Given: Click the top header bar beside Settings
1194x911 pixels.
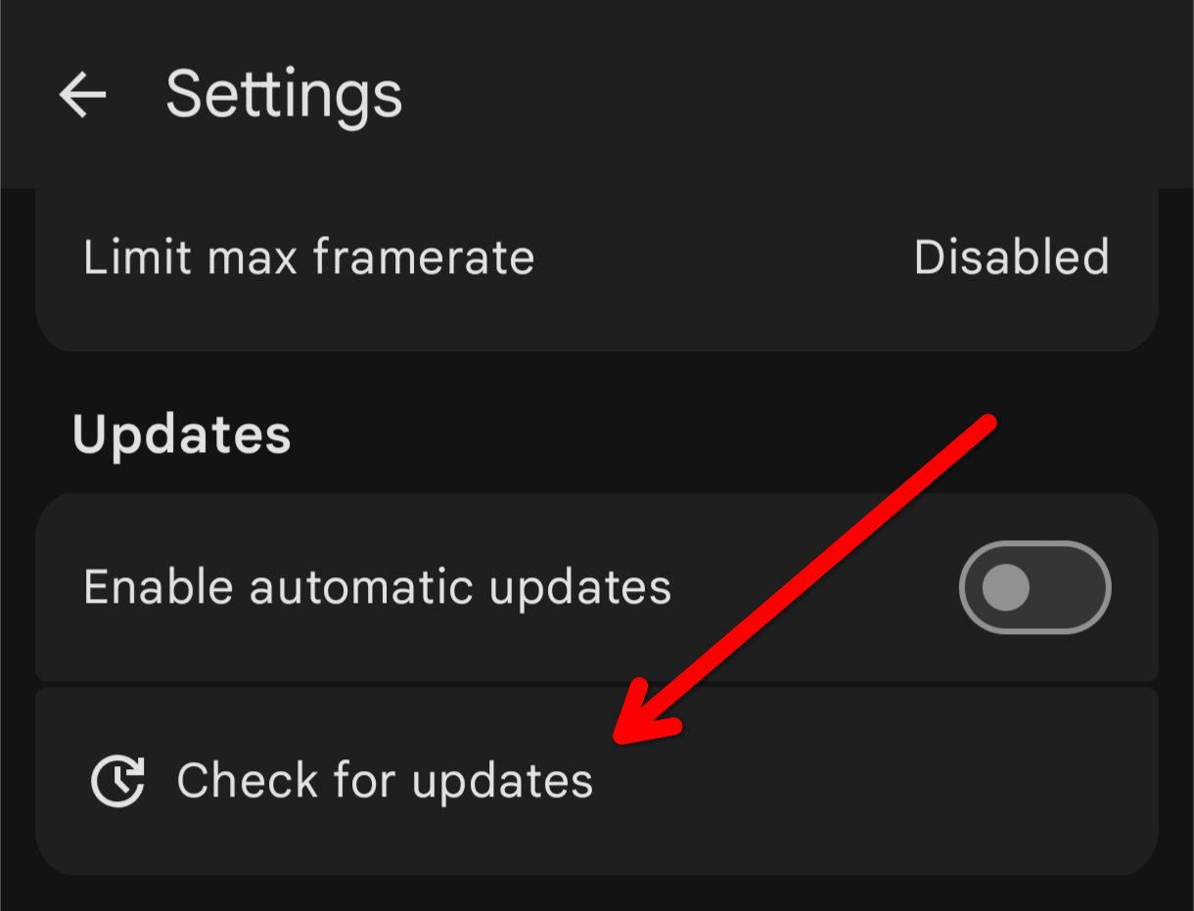Looking at the screenshot, I should [783, 95].
